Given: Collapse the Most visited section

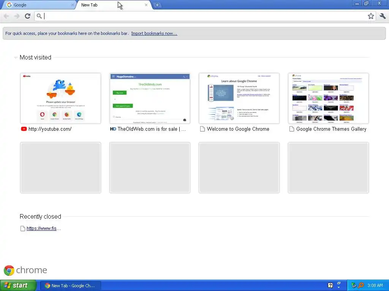Looking at the screenshot, I should 16,58.
